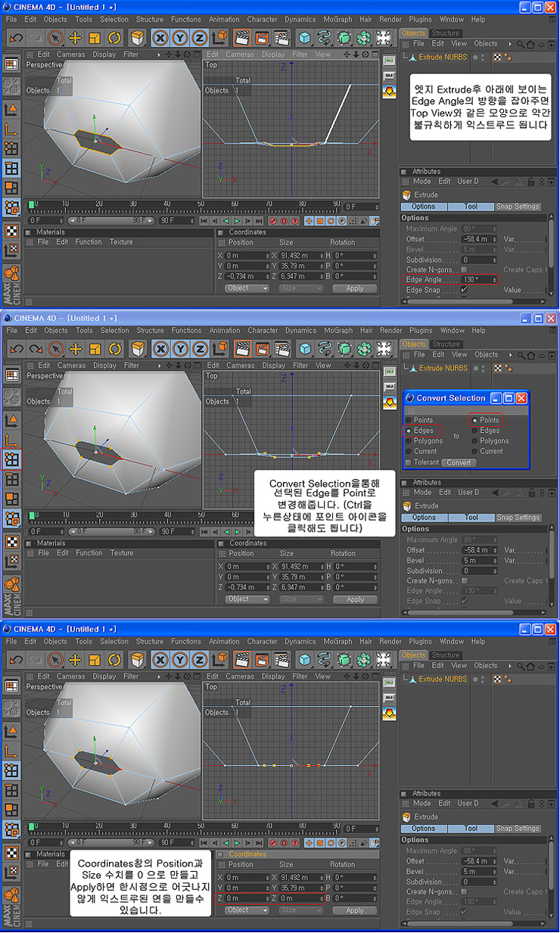
Task: Click Bevel 5 m stepper in second window
Action: pyautogui.click(x=495, y=561)
